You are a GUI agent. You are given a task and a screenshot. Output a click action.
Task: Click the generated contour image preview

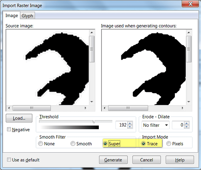(144, 67)
